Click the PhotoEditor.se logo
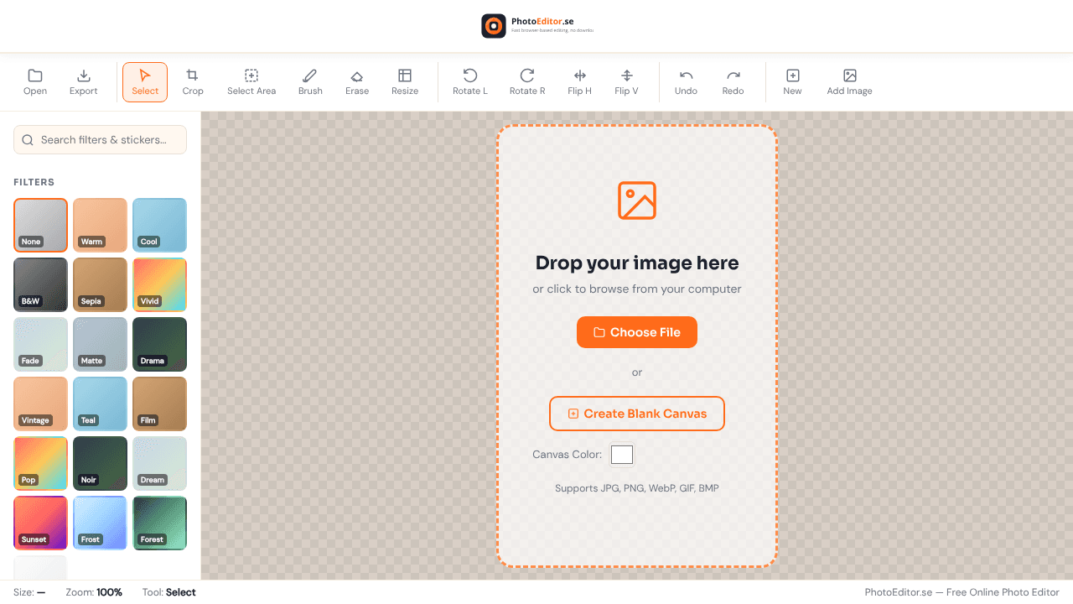 (537, 26)
